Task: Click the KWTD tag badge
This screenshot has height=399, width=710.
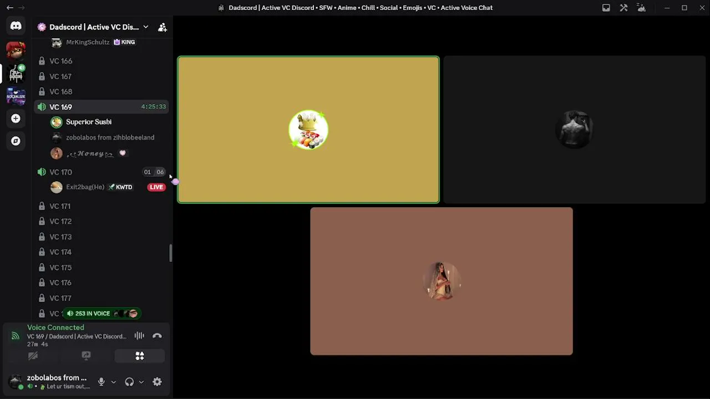Action: (120, 187)
